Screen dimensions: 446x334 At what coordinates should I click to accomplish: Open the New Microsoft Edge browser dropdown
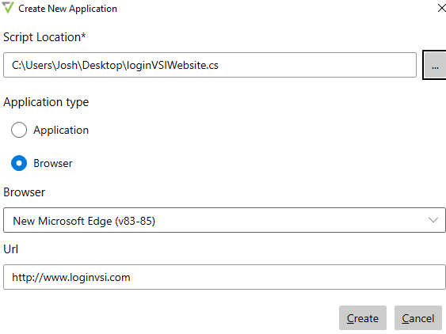[224, 220]
